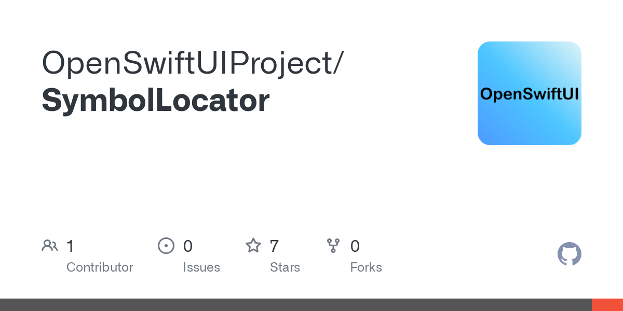The height and width of the screenshot is (311, 623).
Task: Select the Contributor label
Action: click(100, 267)
